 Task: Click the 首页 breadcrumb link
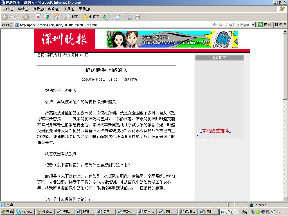(x=40, y=55)
